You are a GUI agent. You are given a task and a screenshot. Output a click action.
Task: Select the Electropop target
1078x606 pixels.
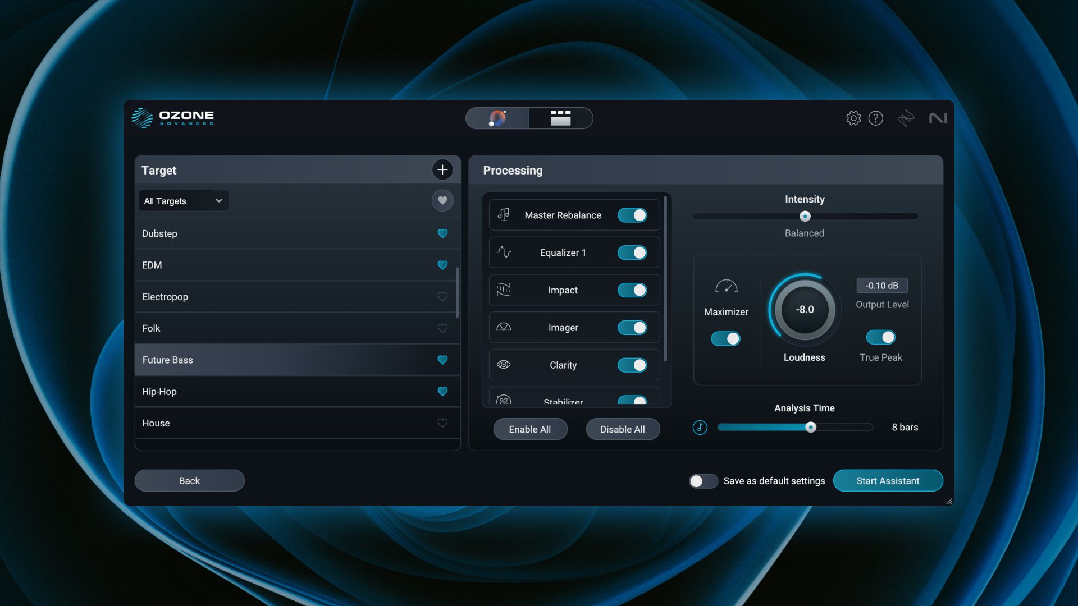298,297
